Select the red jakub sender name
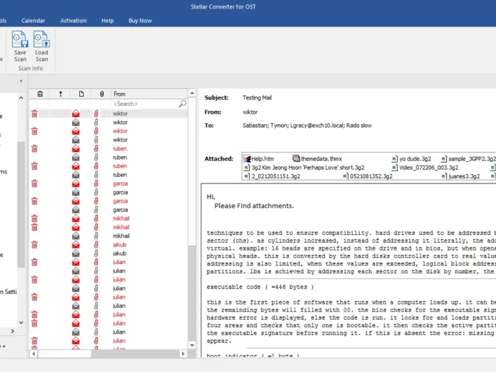496x372 pixels. 120,244
